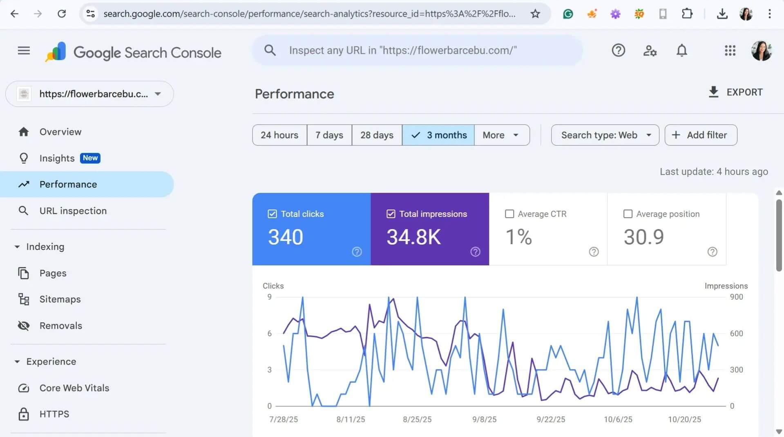
Task: Open Core Web Vitals in sidebar
Action: click(x=74, y=388)
